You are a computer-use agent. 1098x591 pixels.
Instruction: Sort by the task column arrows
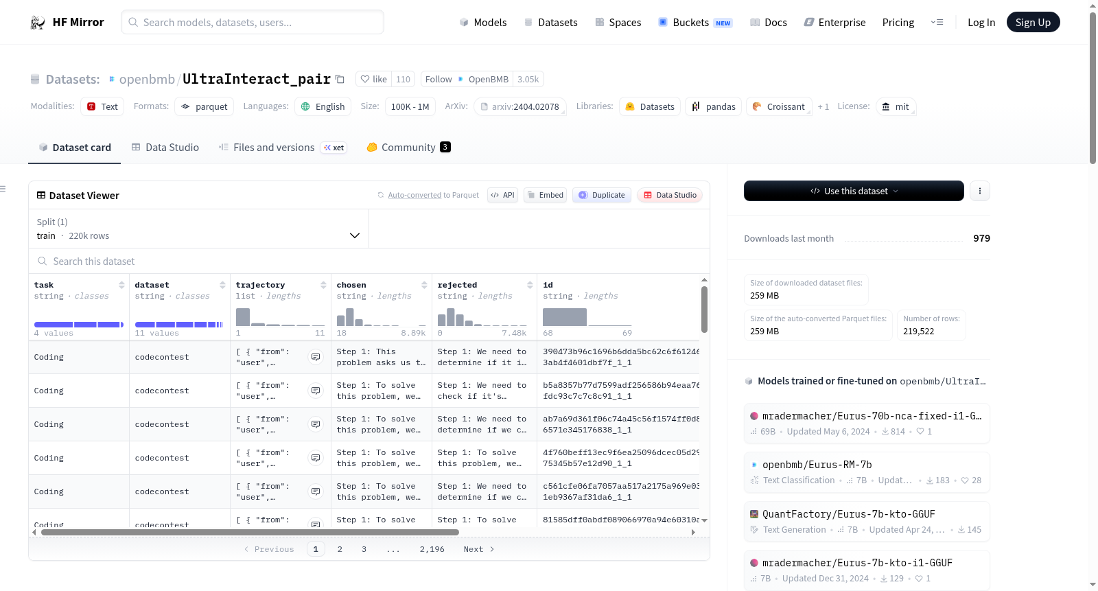click(121, 285)
